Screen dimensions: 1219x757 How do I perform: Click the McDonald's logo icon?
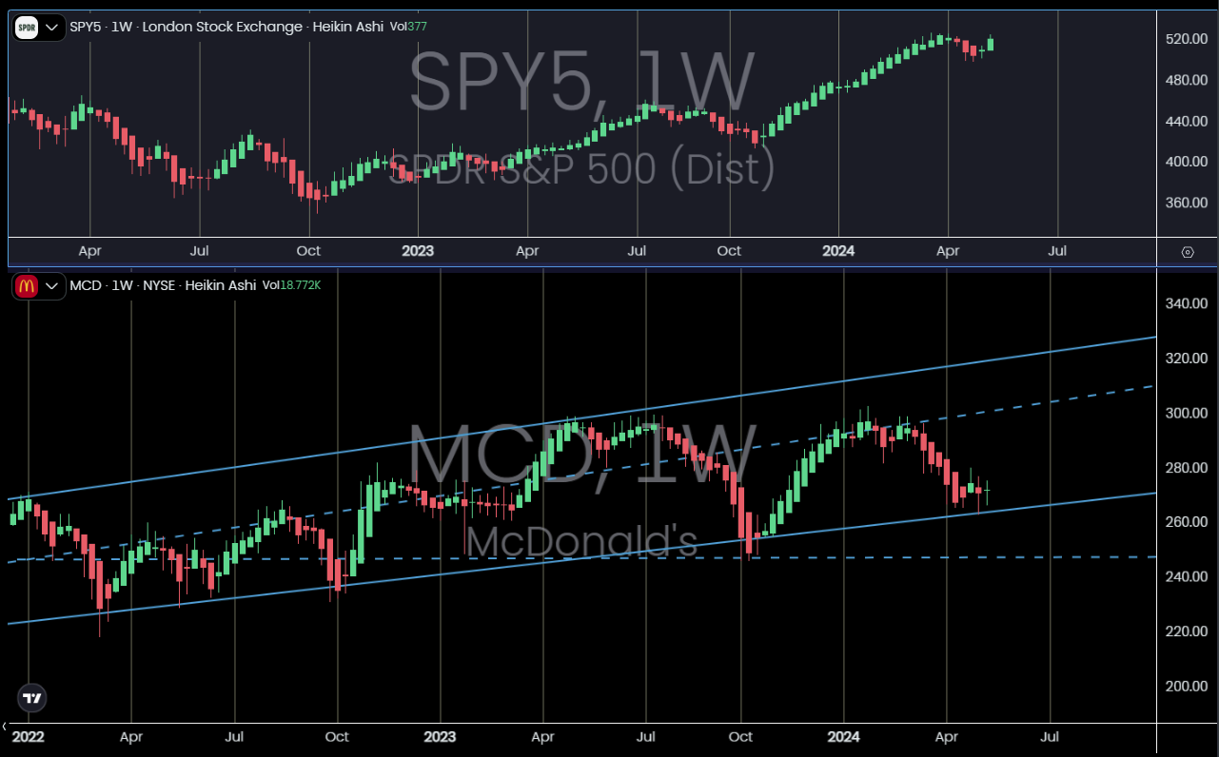coord(27,285)
